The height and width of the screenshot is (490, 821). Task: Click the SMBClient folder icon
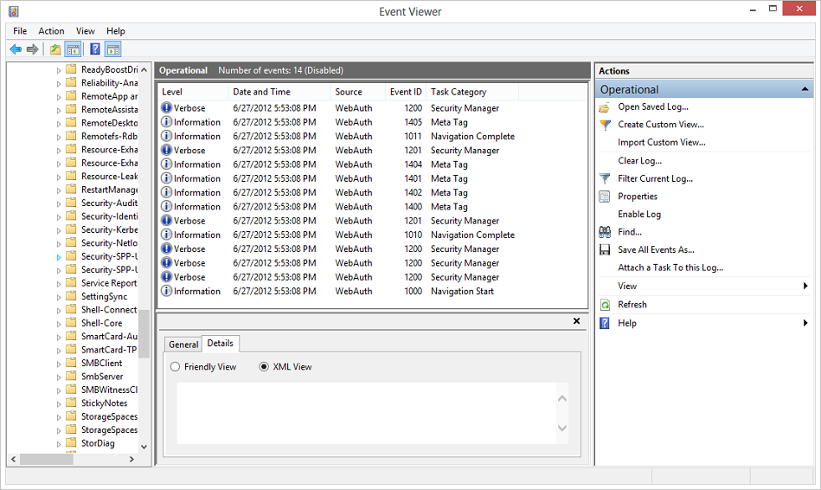[71, 363]
